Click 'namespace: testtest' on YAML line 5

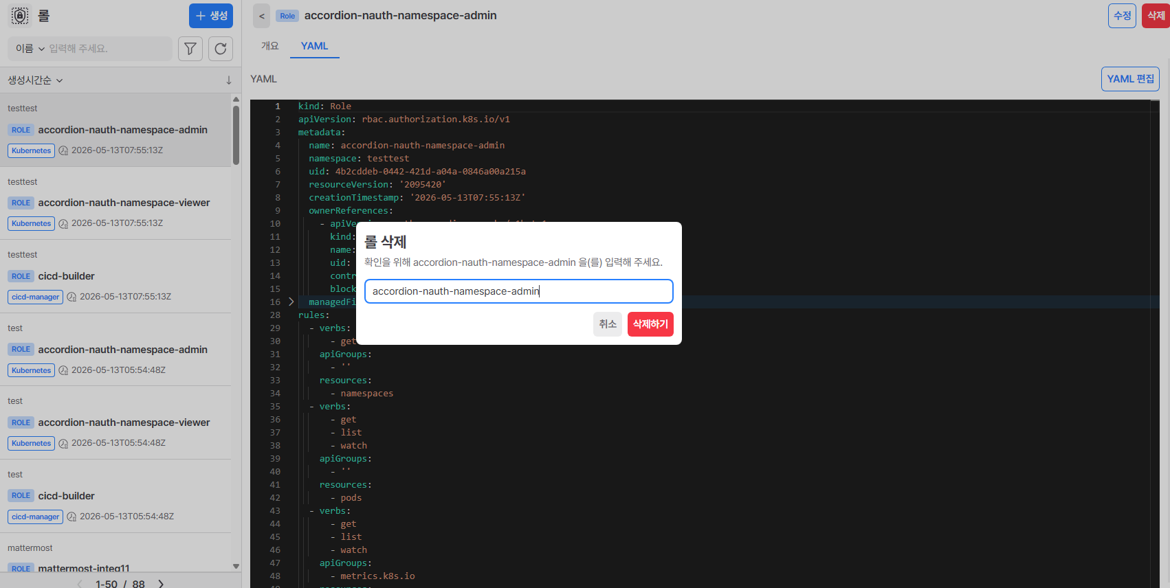pyautogui.click(x=359, y=159)
